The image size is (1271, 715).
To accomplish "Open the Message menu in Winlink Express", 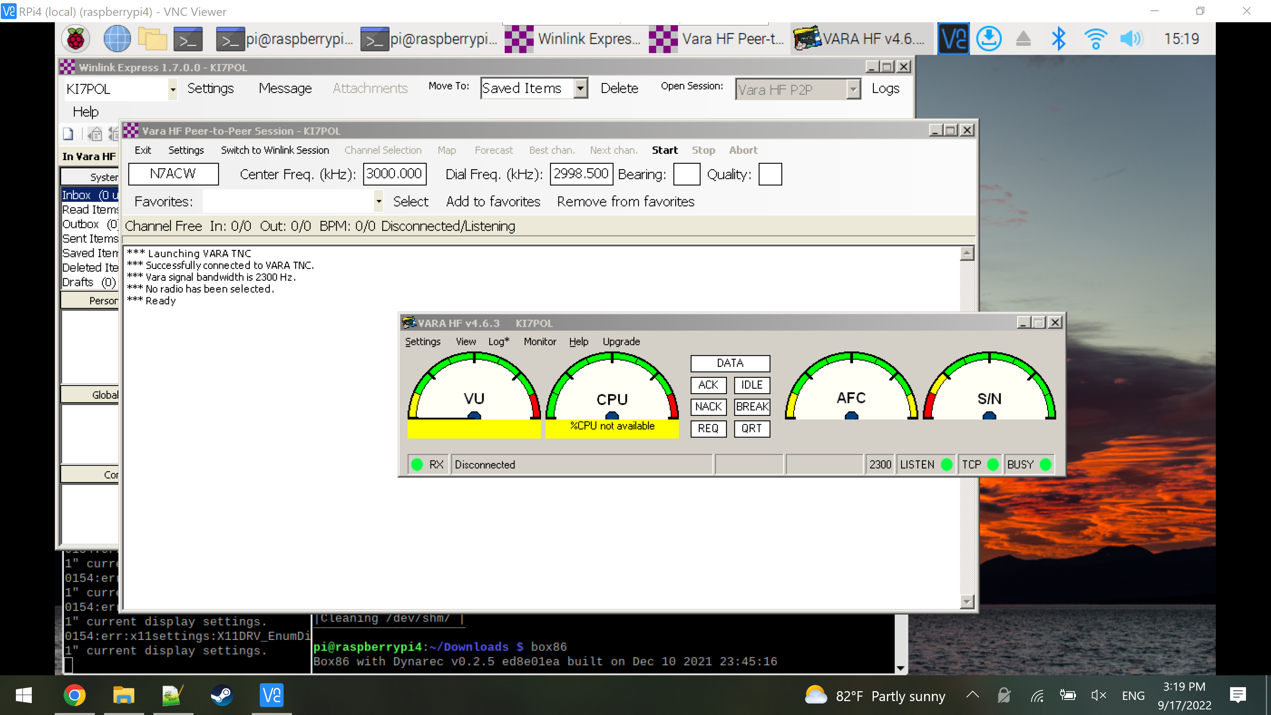I will (285, 88).
